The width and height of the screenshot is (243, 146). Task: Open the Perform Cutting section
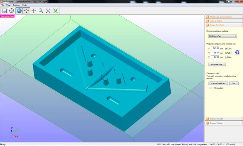coord(224,123)
